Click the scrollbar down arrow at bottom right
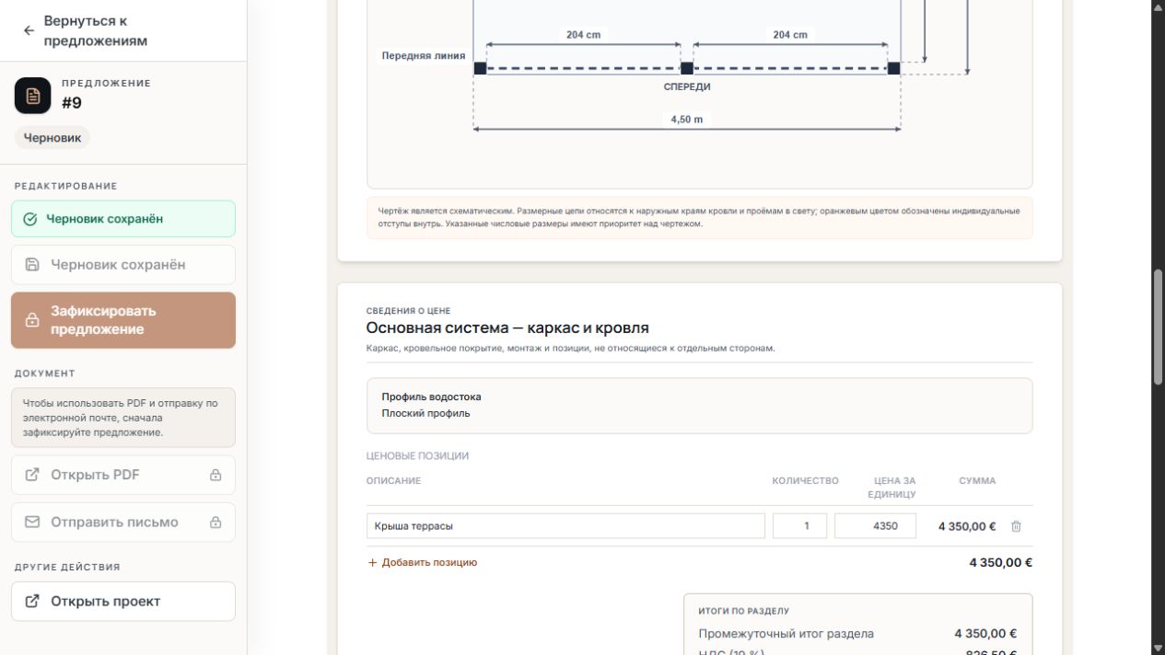 pyautogui.click(x=1158, y=649)
